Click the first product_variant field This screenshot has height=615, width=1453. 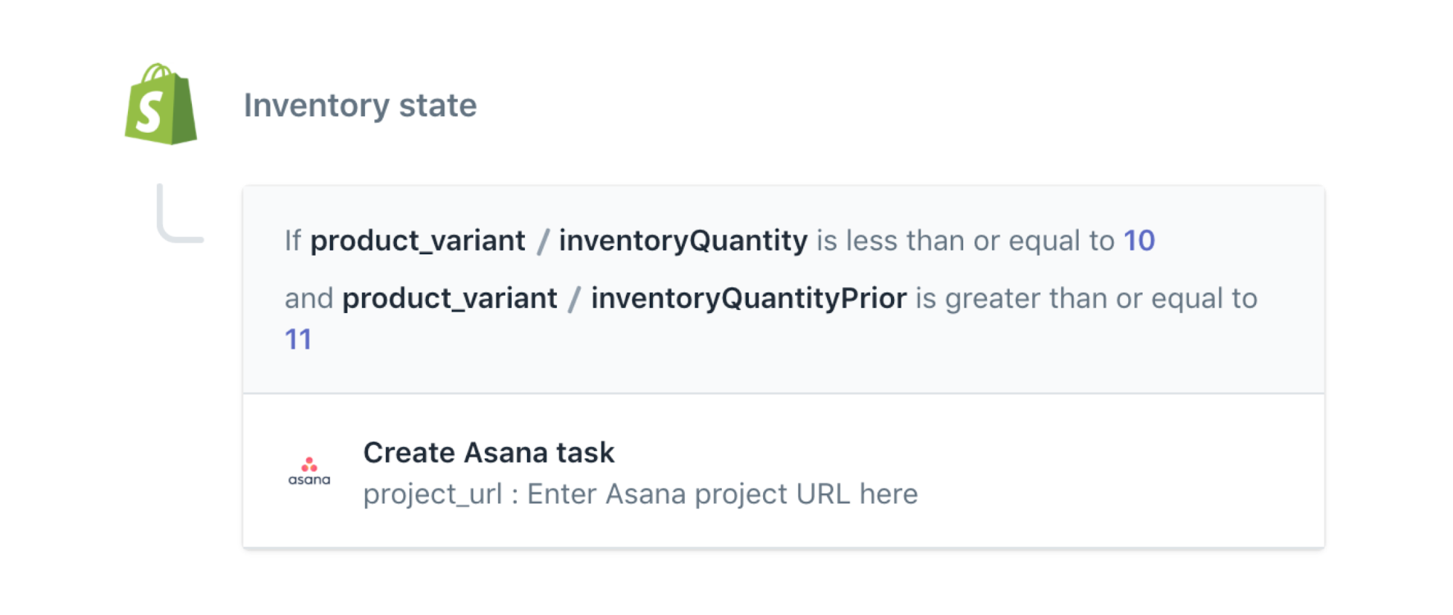point(417,240)
